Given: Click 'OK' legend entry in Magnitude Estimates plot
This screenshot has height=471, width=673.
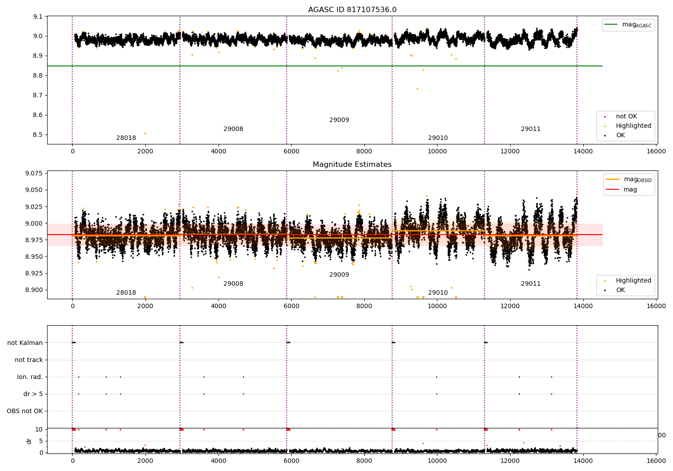Looking at the screenshot, I should tap(621, 290).
